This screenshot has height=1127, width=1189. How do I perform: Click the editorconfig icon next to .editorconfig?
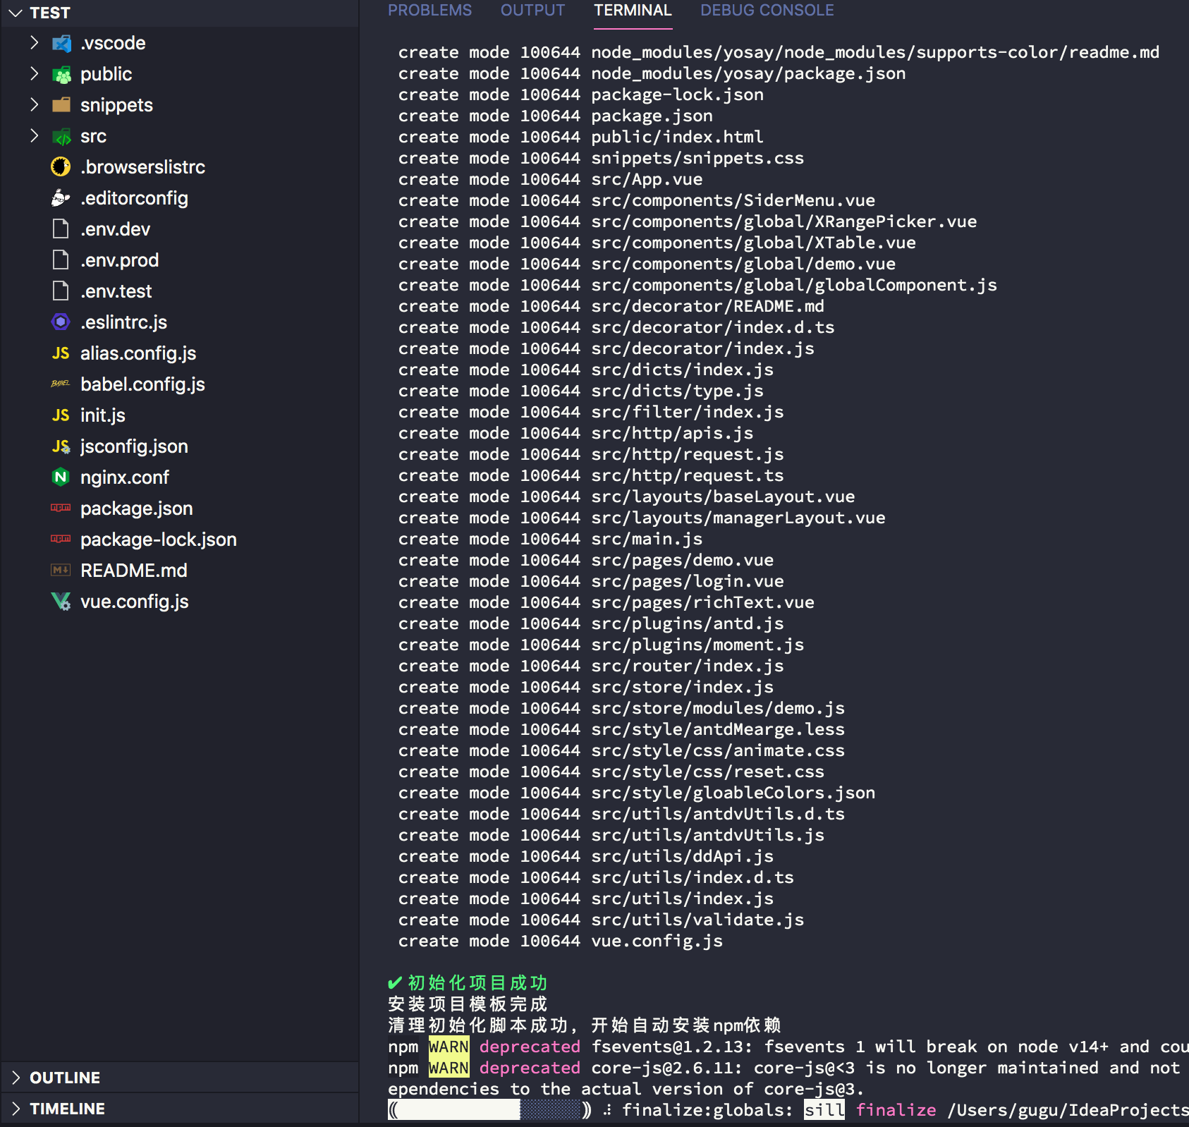[61, 198]
